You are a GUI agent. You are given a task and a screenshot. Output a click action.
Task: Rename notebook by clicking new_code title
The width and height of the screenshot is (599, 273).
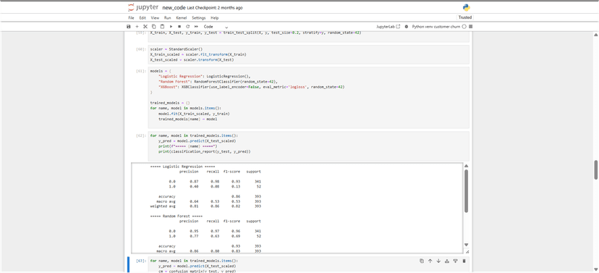click(174, 8)
